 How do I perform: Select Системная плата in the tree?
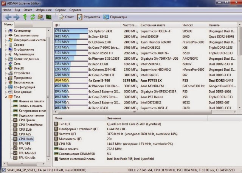(x=26, y=35)
